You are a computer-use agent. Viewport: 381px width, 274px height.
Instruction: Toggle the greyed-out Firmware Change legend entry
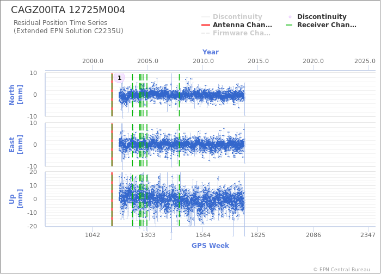pyautogui.click(x=236, y=33)
